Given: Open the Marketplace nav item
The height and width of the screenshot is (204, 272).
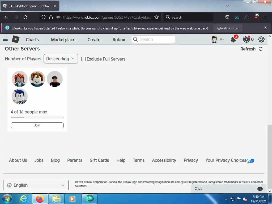Looking at the screenshot, I should (63, 40).
